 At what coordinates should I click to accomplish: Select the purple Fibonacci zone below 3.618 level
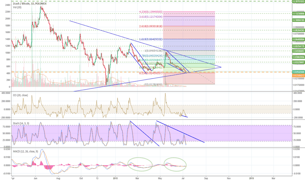click(189, 21)
